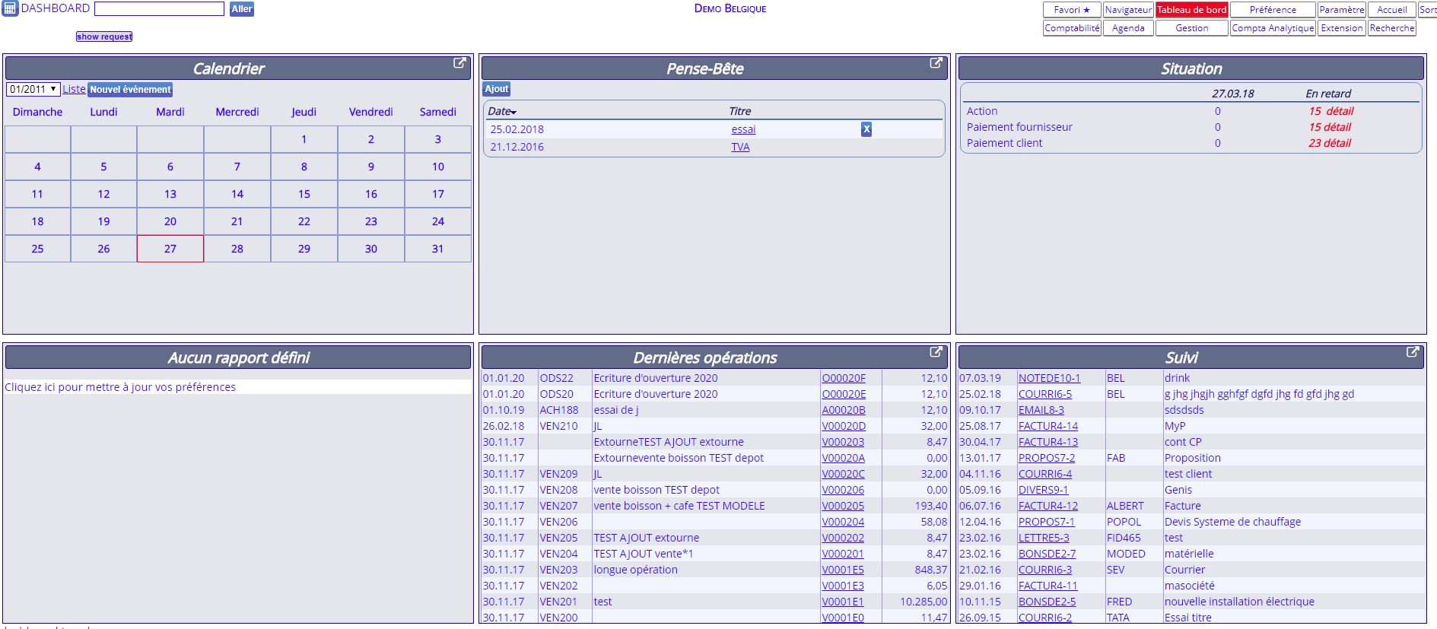Open the Comptabilité menu
1437x629 pixels.
pyautogui.click(x=1072, y=28)
